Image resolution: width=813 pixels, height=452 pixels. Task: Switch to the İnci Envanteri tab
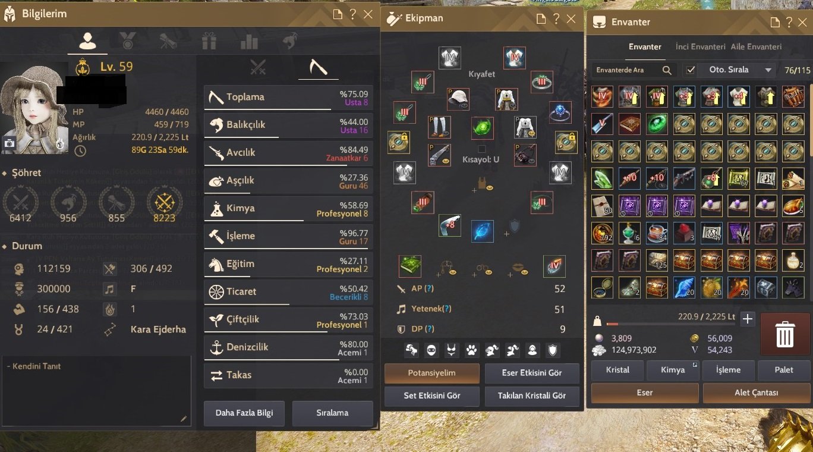click(x=700, y=46)
